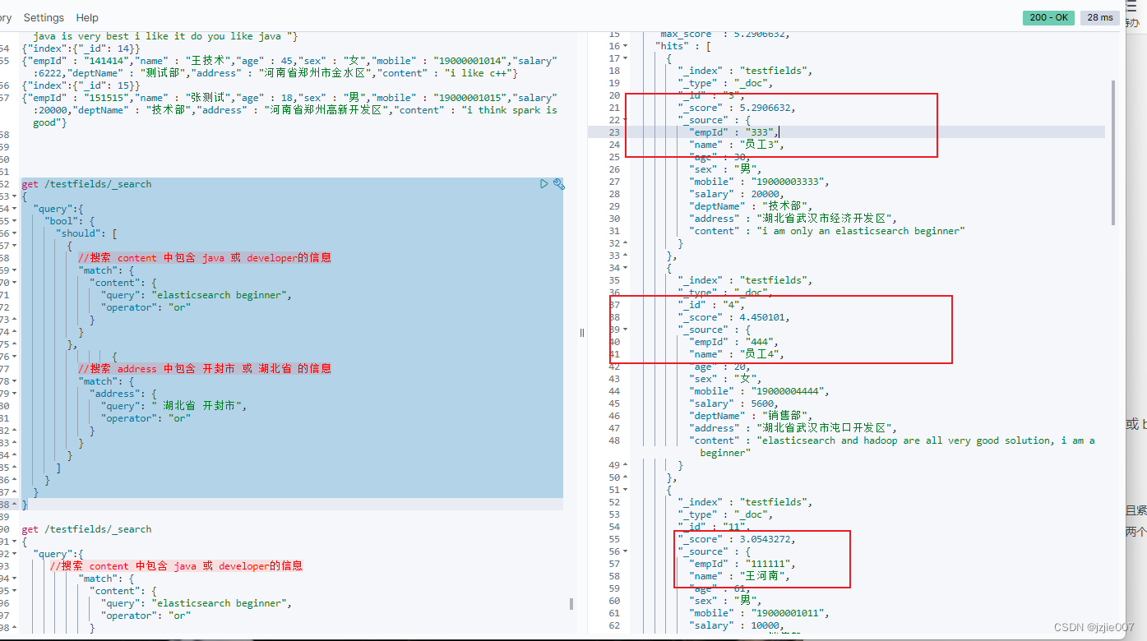The width and height of the screenshot is (1147, 641).
Task: Click the 200 - OK status badge
Action: [1049, 17]
